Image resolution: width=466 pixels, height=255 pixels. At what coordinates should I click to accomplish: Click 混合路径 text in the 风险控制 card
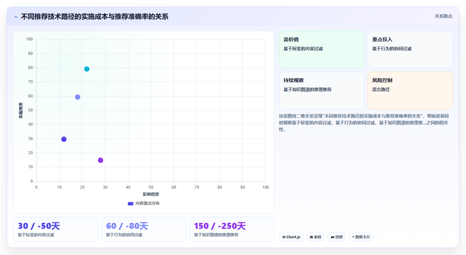click(381, 89)
